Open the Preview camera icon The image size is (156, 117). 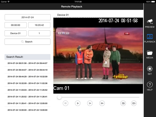(150, 22)
